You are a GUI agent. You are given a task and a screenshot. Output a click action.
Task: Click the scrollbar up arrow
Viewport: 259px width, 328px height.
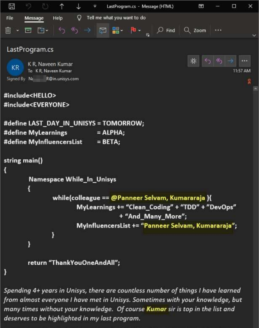tap(255, 89)
